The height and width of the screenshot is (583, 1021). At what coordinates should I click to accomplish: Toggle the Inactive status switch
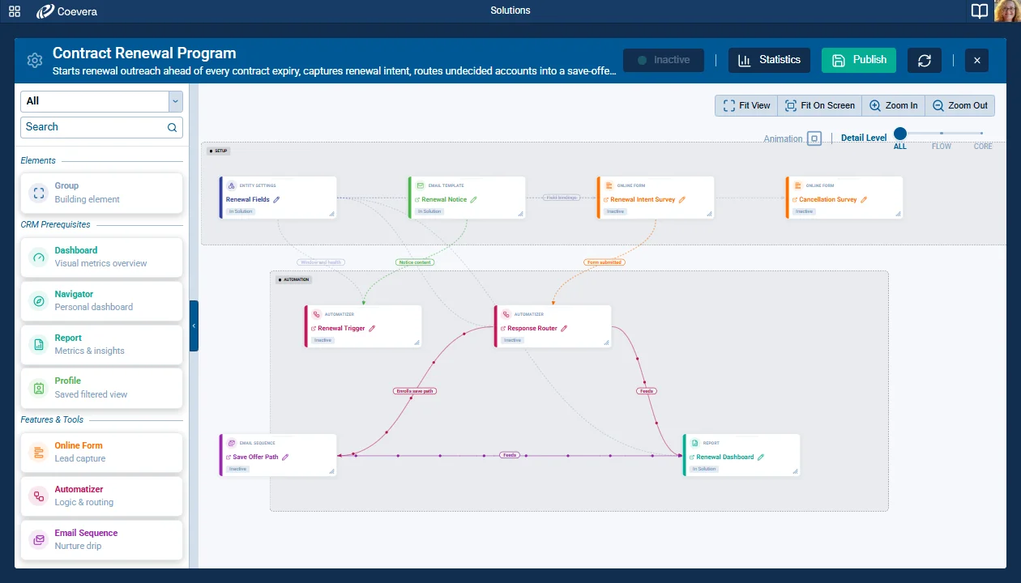point(664,60)
